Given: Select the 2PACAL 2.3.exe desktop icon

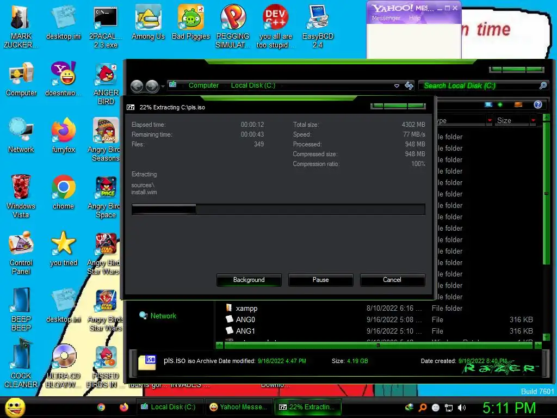Looking at the screenshot, I should click(106, 27).
